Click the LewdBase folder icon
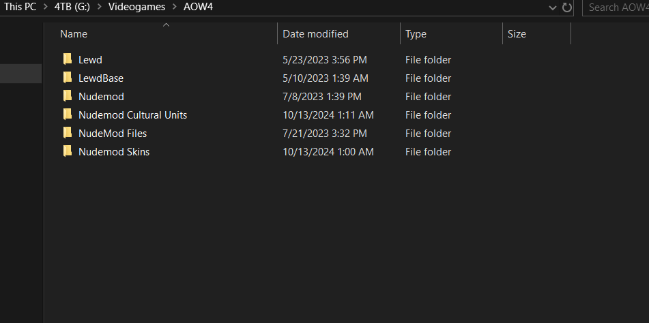Screen dimensions: 649x323 tap(68, 78)
